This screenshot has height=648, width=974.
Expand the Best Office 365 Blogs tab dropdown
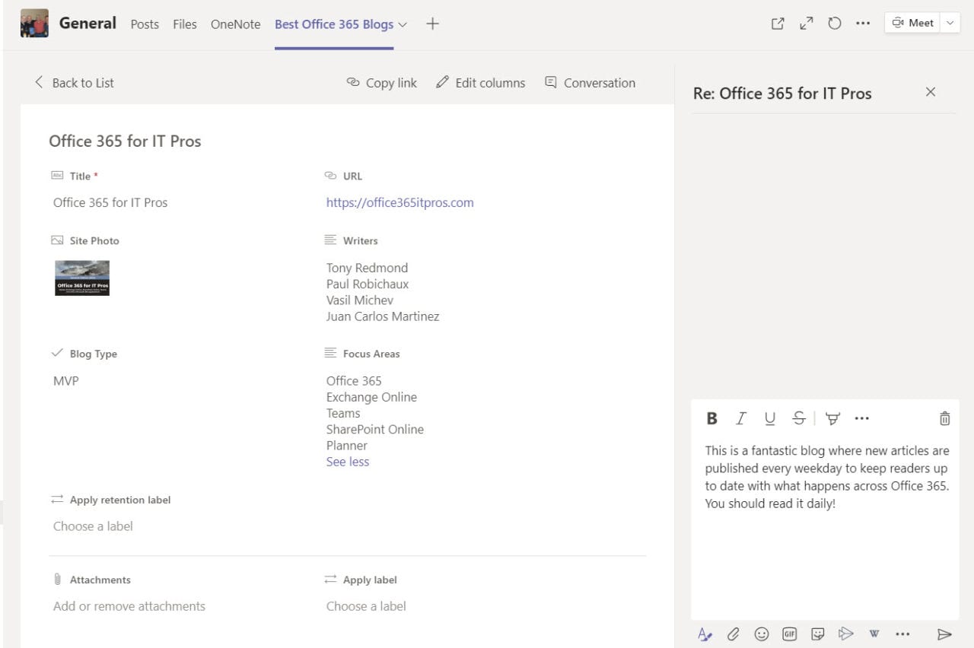tap(403, 24)
